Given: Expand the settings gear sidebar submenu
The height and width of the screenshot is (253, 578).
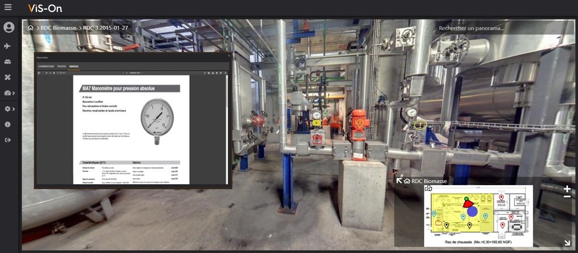Looking at the screenshot, I should pyautogui.click(x=9, y=109).
